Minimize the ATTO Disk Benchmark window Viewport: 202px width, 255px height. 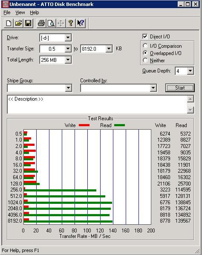pyautogui.click(x=181, y=4)
